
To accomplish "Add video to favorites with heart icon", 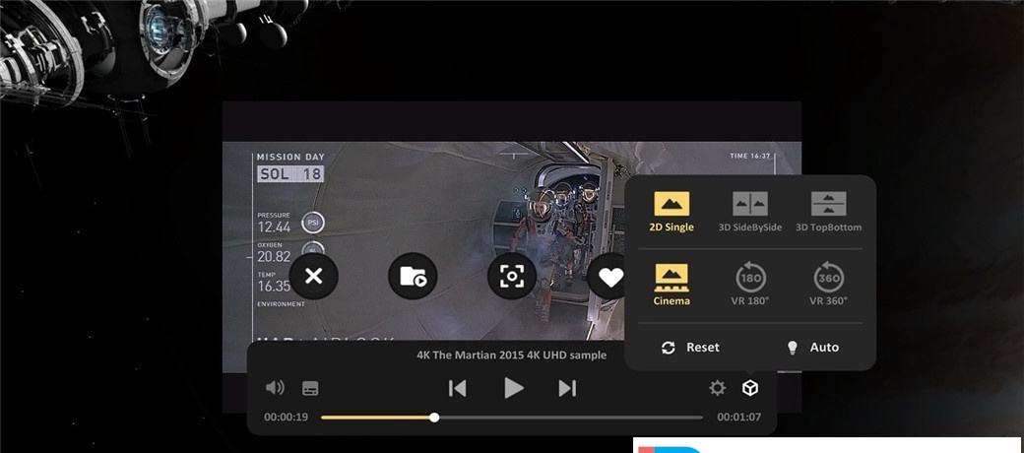I will [x=609, y=276].
